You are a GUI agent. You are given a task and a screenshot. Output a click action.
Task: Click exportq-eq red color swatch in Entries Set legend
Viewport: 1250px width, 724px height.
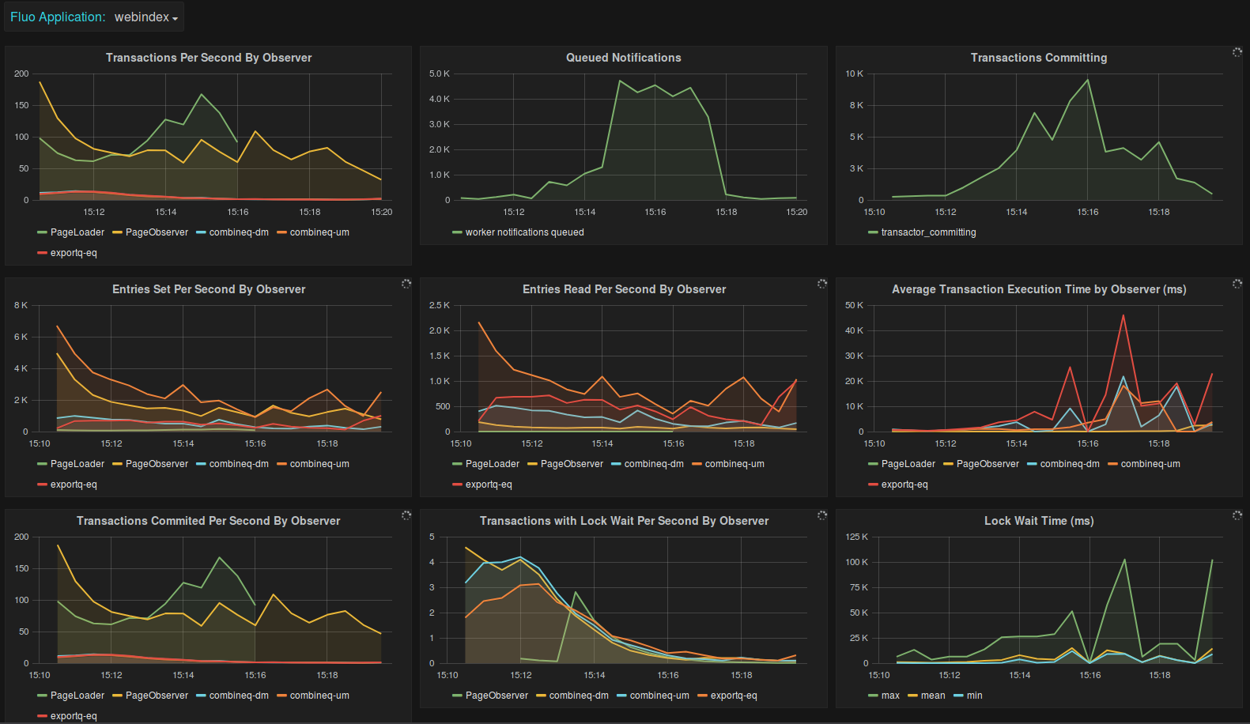click(42, 485)
